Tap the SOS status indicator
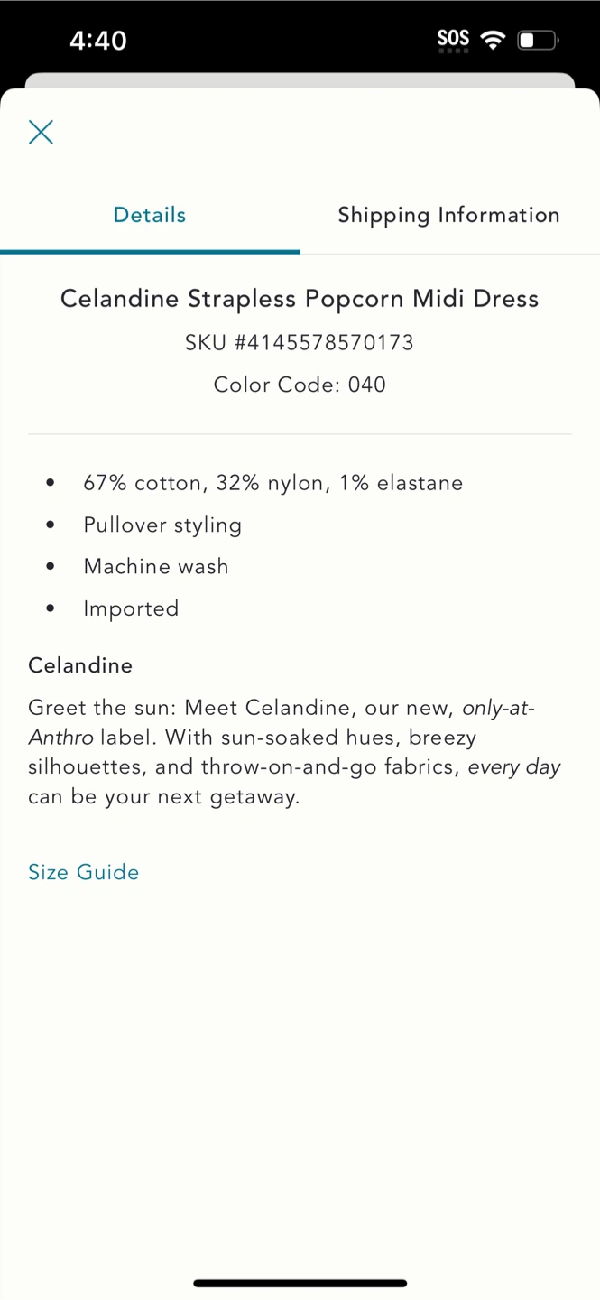The height and width of the screenshot is (1300, 600). click(453, 40)
